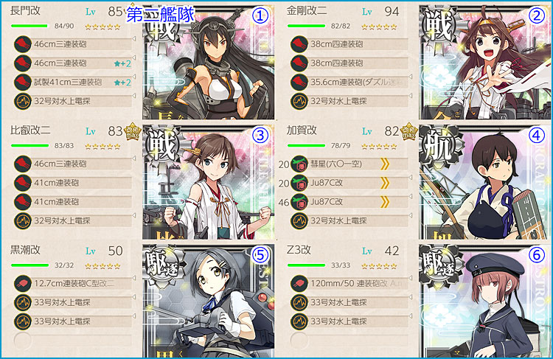553x359 pixels.
Task: Click triangle arrow at end of 黒潮改's second 33号対水上電探
Action: [133, 316]
